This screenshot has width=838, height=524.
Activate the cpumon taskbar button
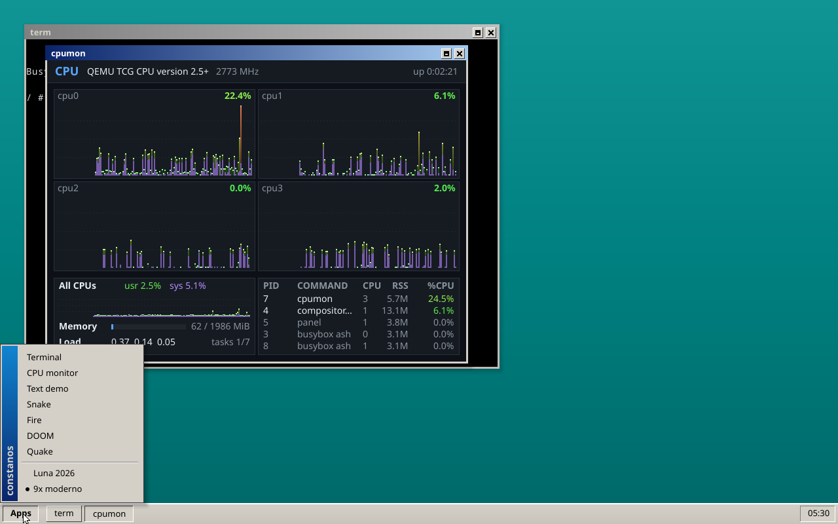pyautogui.click(x=109, y=514)
